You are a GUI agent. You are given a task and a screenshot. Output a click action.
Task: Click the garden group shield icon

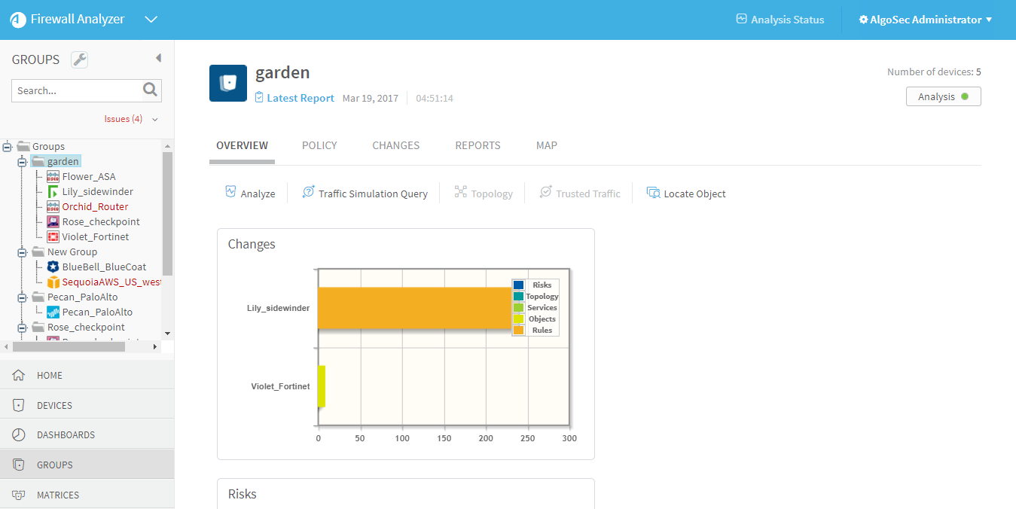(227, 83)
